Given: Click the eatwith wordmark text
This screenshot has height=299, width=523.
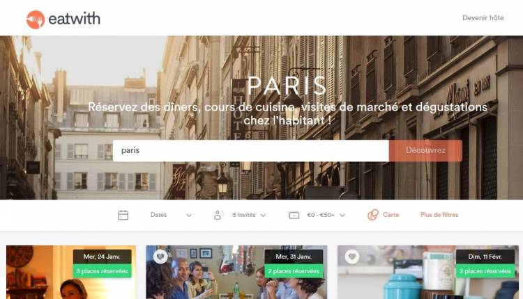Looking at the screenshot, I should pos(74,19).
